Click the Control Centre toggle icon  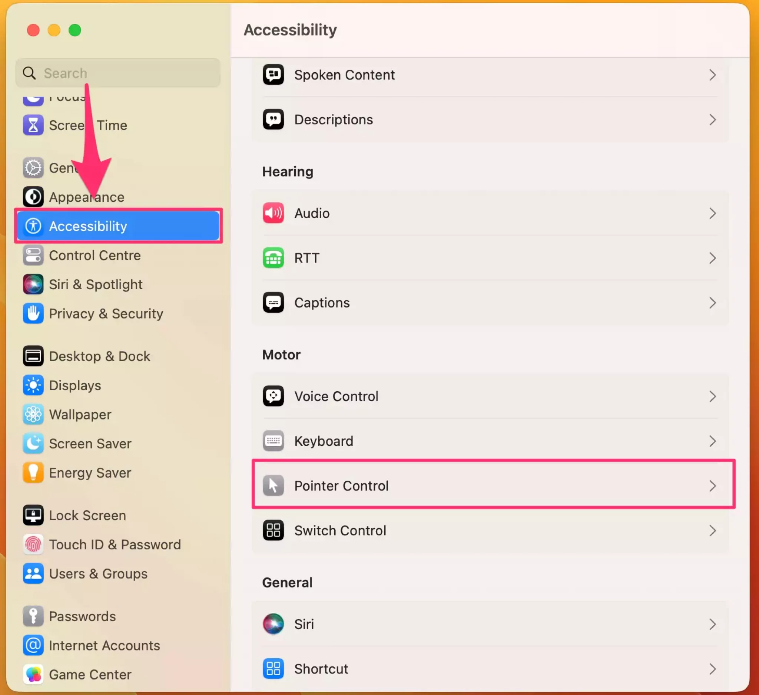tap(33, 255)
